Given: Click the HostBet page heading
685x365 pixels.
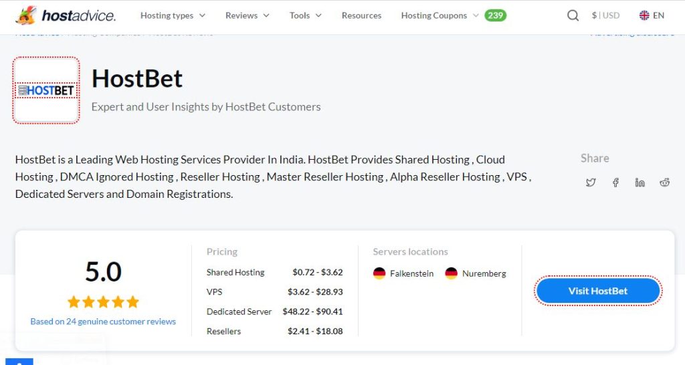Looking at the screenshot, I should coord(136,79).
